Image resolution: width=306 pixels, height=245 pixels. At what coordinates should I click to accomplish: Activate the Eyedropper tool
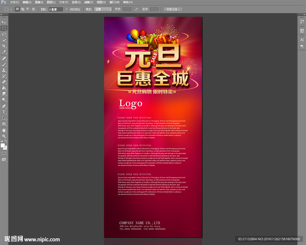click(x=4, y=52)
